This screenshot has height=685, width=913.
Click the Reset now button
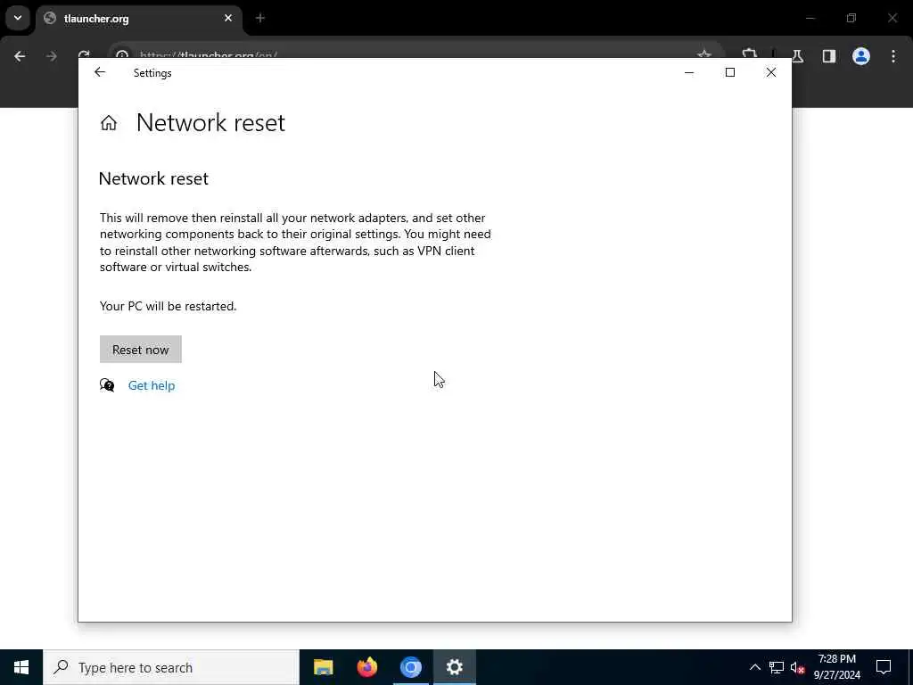point(140,350)
